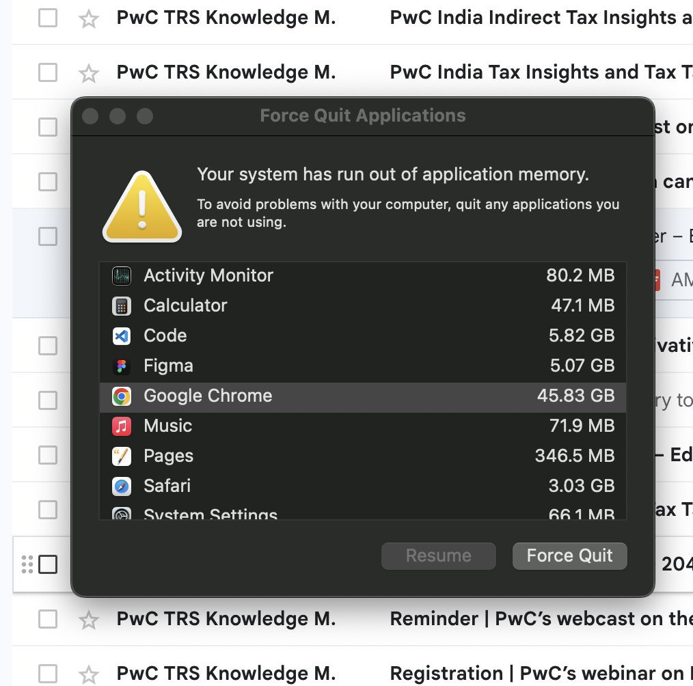Click the Force Quit button
The width and height of the screenshot is (693, 686).
pos(570,555)
